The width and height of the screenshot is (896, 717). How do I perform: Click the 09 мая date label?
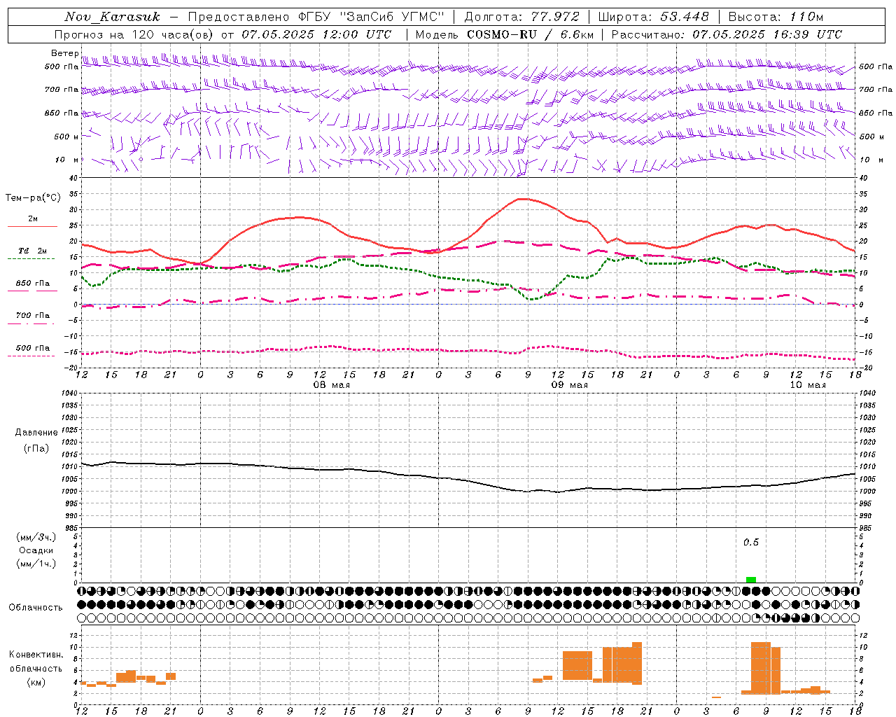(569, 385)
